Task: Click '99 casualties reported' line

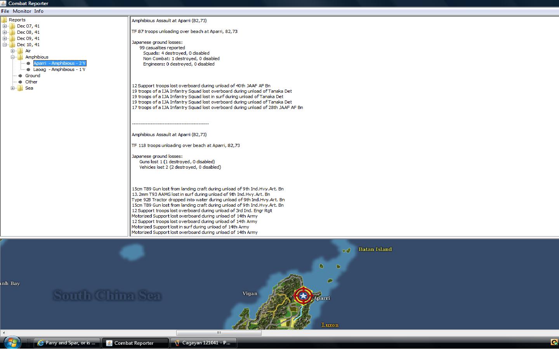Action: pyautogui.click(x=162, y=48)
